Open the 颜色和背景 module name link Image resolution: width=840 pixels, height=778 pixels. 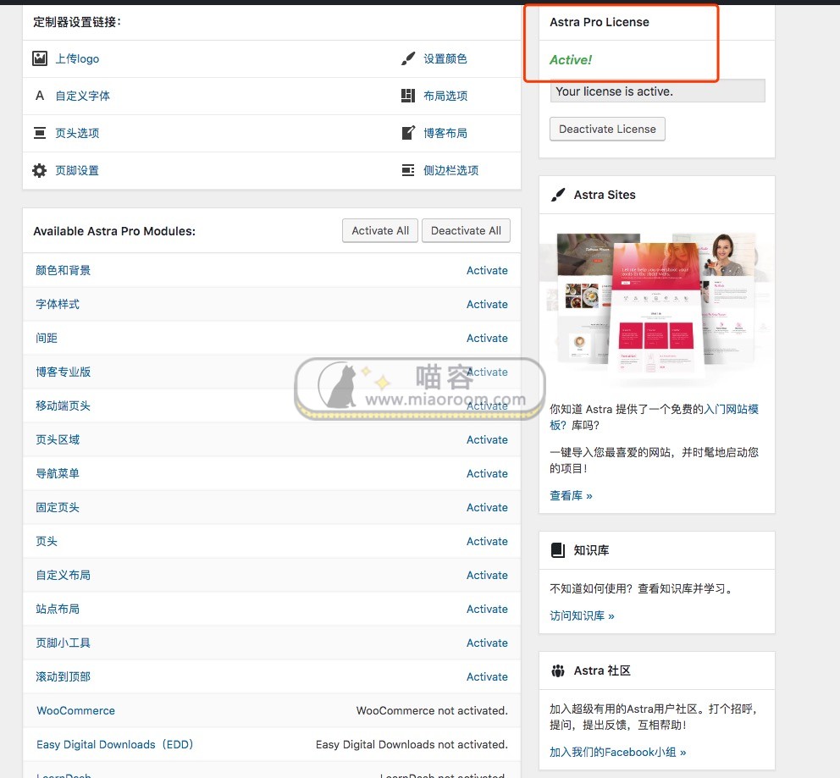pyautogui.click(x=64, y=270)
